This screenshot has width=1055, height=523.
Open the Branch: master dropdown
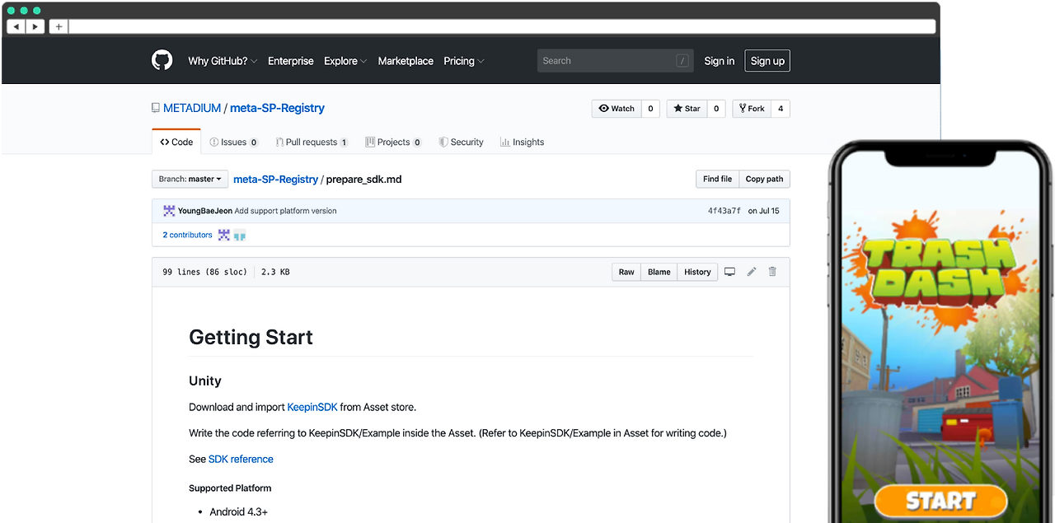coord(190,179)
